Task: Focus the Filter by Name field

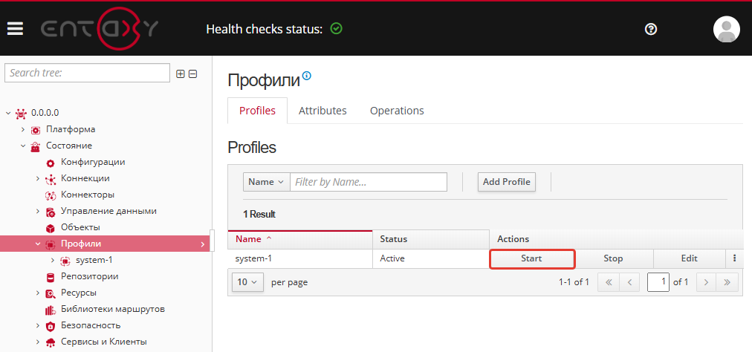Action: click(x=369, y=182)
